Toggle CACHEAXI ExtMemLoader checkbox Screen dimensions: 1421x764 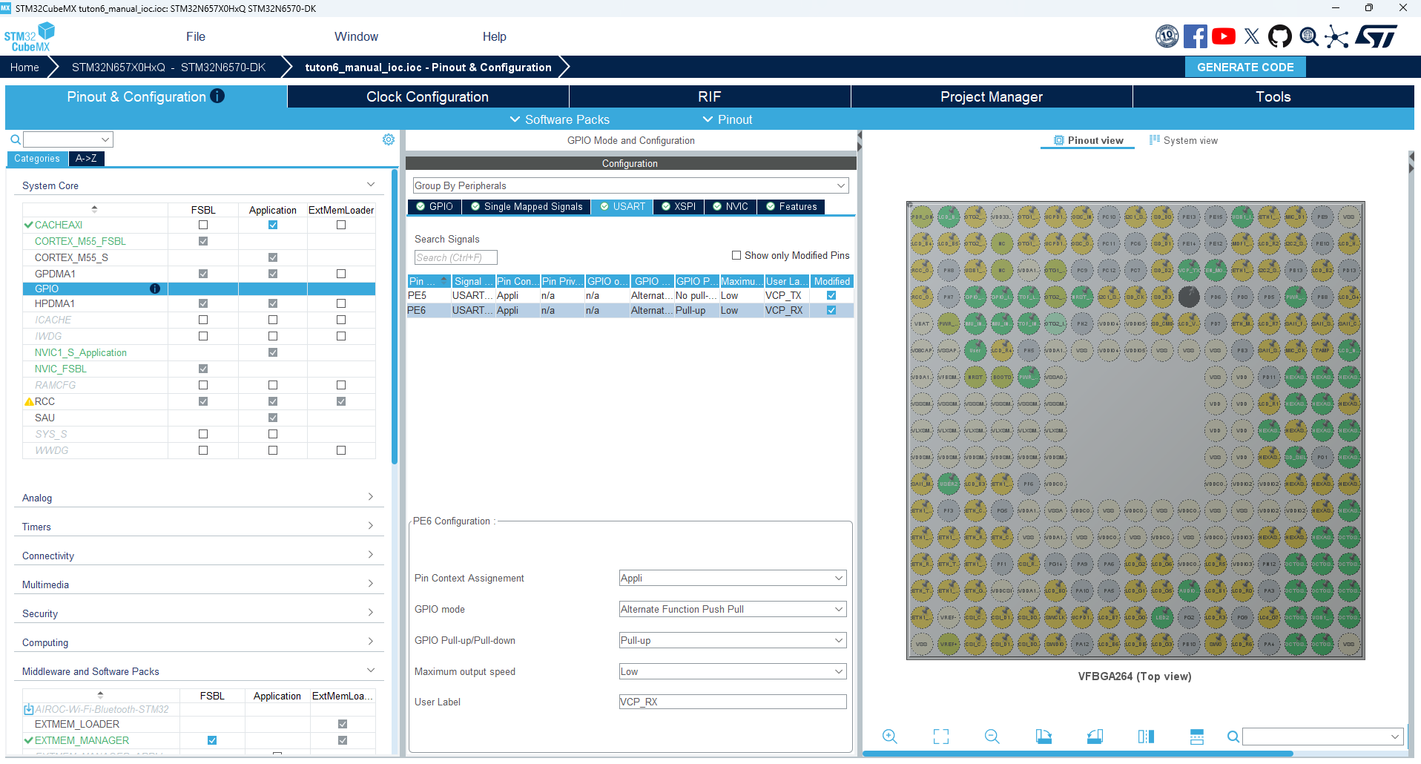click(341, 225)
